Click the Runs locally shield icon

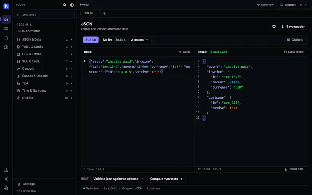[18, 191]
